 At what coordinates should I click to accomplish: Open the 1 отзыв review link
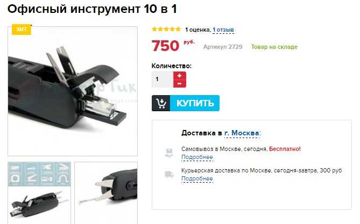(x=223, y=30)
